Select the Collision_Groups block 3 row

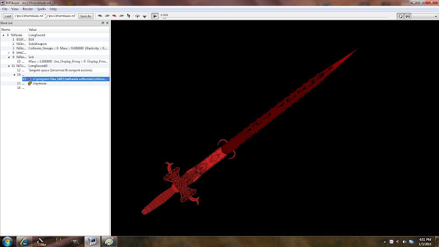55,48
